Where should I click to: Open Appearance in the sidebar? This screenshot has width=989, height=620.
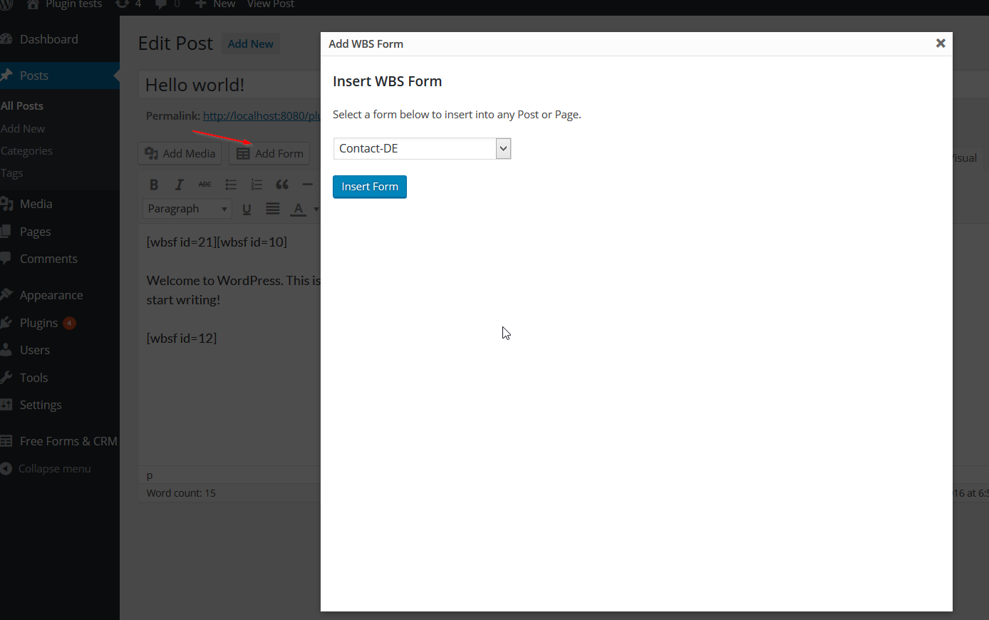pyautogui.click(x=51, y=295)
